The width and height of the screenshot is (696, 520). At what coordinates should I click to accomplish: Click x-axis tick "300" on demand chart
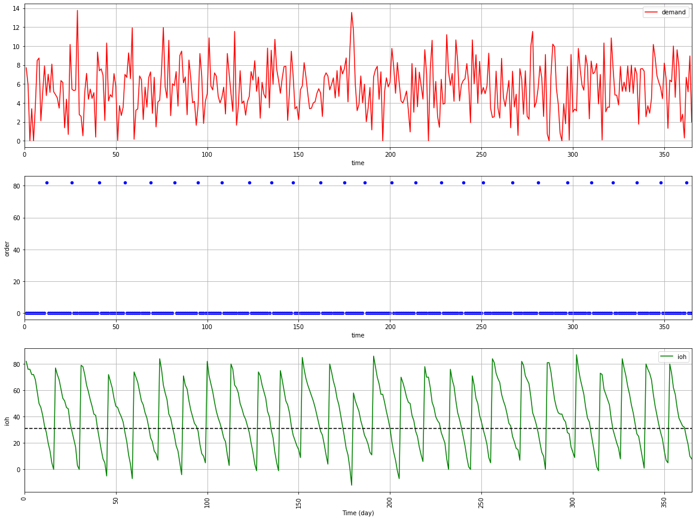point(573,154)
